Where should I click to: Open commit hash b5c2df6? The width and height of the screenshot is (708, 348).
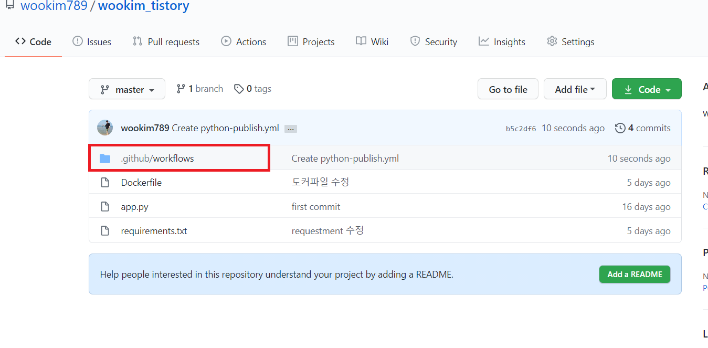[x=521, y=129]
